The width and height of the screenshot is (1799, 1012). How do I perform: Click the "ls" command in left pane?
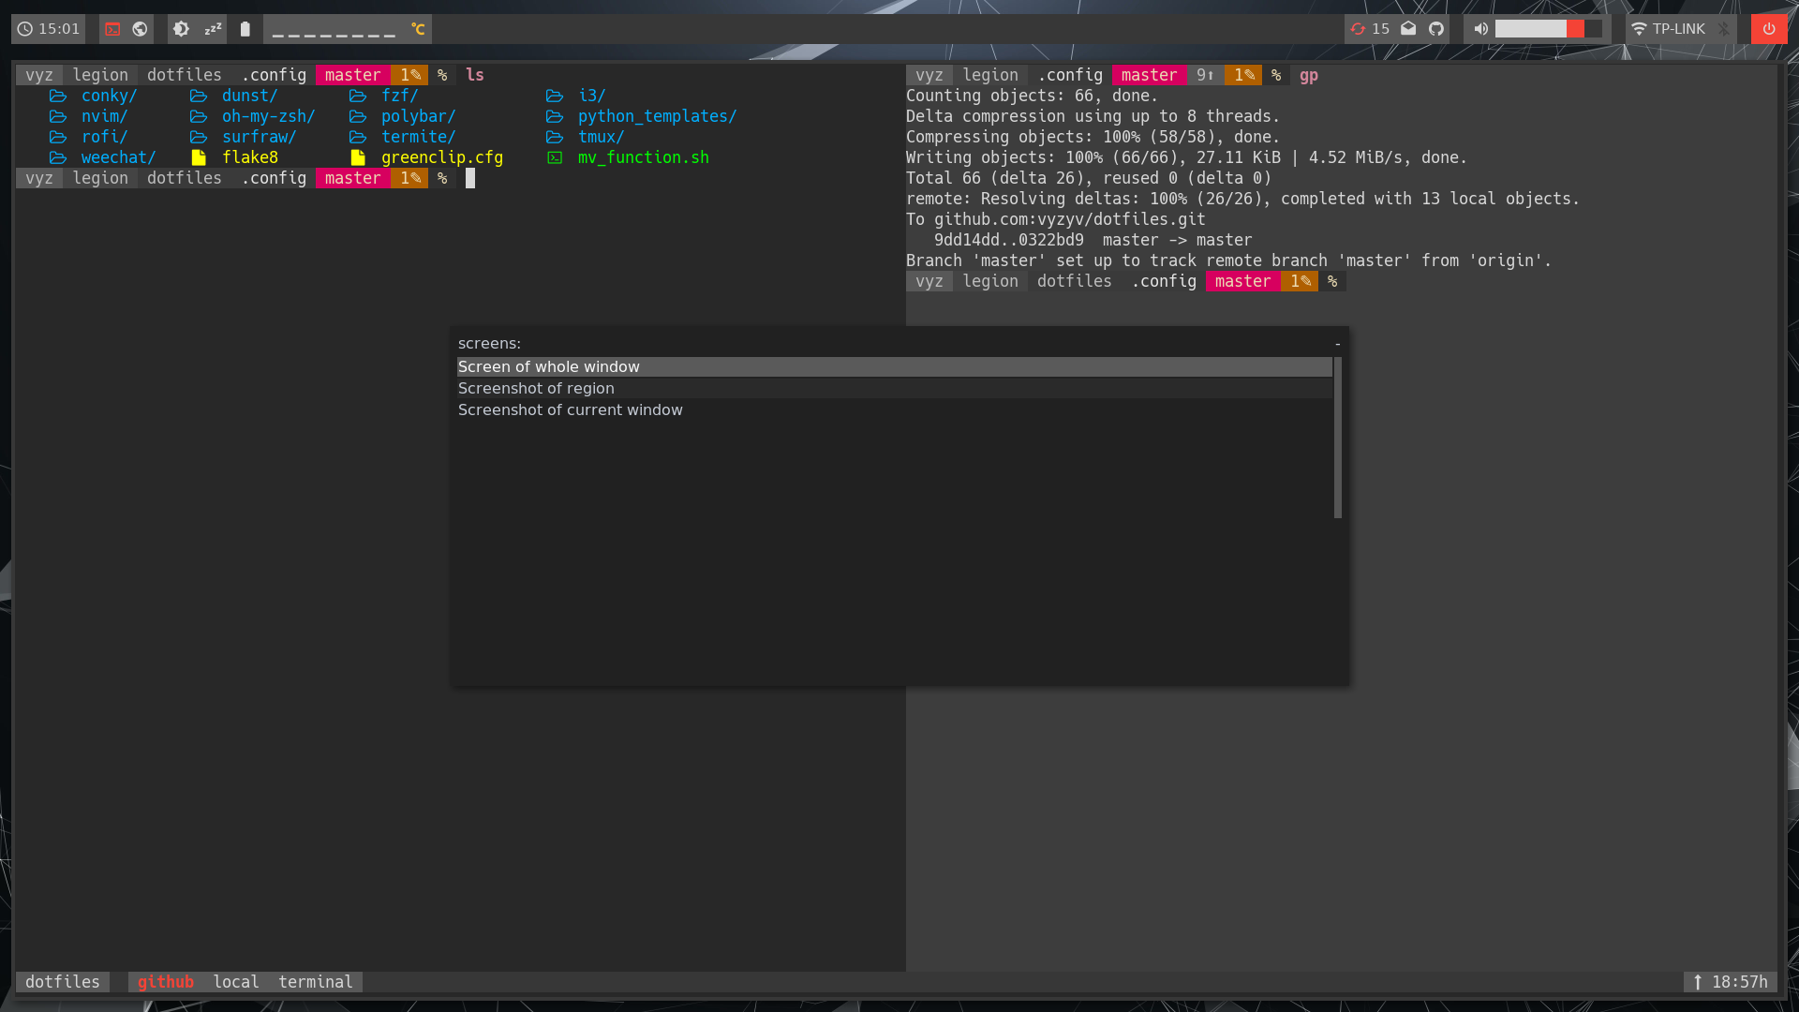pos(475,75)
